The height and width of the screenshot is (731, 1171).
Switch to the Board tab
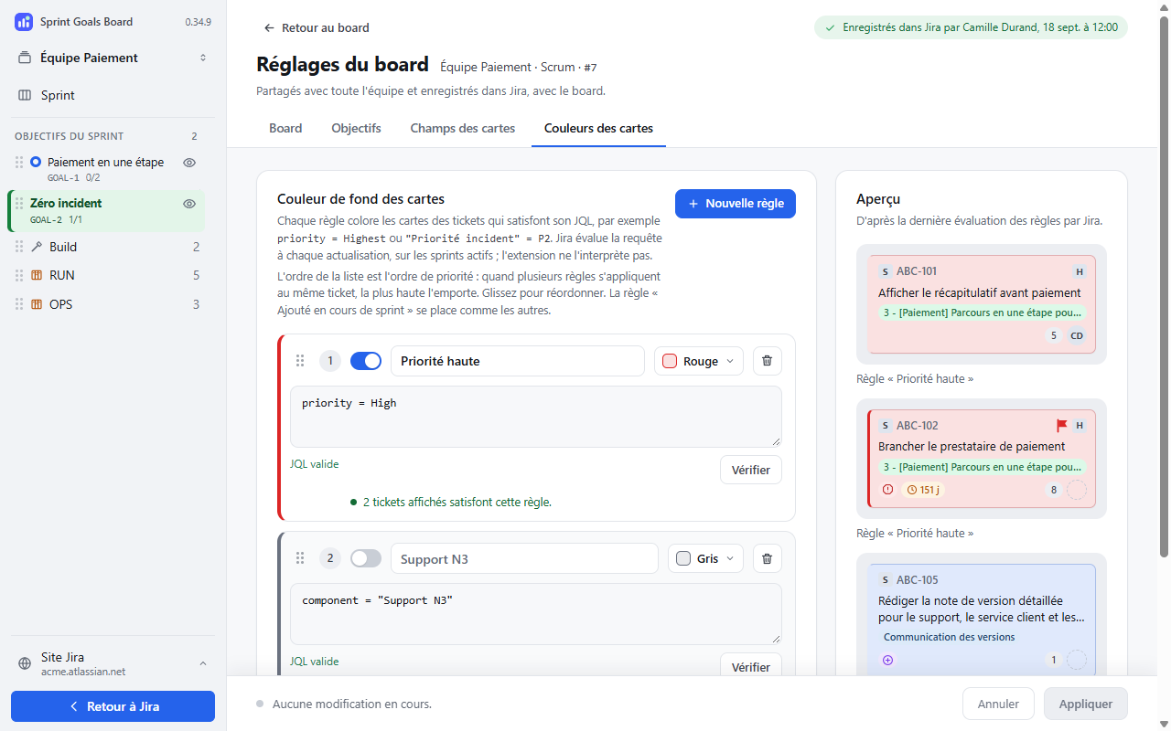click(285, 128)
